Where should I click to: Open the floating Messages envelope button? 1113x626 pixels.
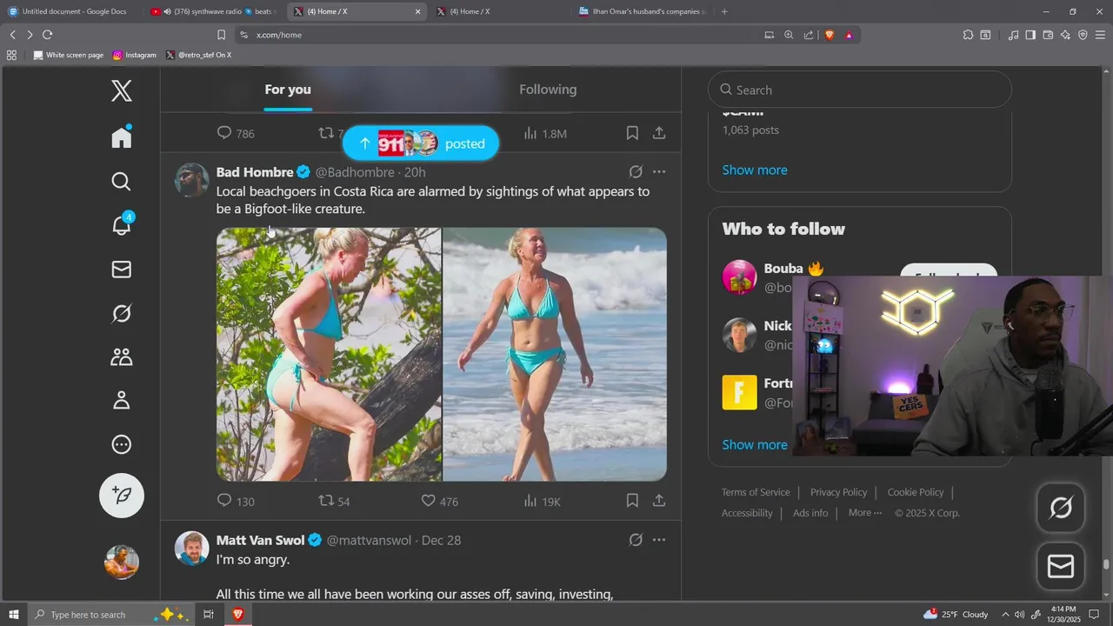coord(1061,567)
